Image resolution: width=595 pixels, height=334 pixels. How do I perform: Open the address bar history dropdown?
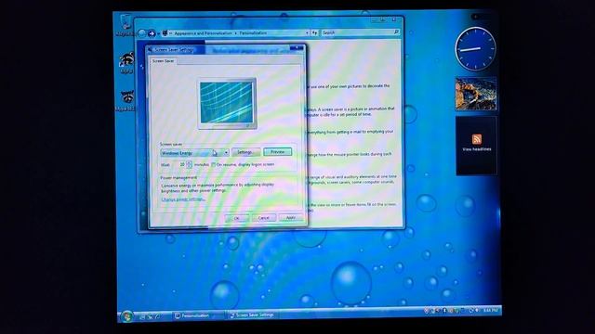click(307, 33)
